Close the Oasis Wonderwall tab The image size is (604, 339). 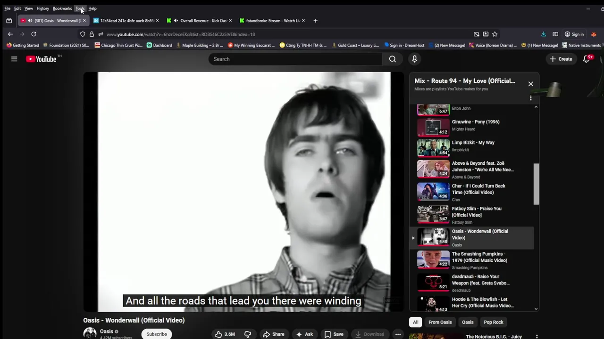(84, 21)
